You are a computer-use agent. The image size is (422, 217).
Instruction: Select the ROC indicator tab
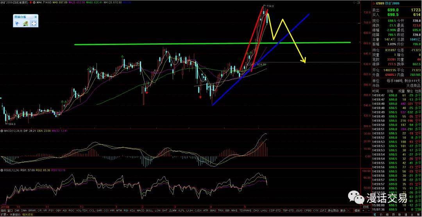point(72,210)
